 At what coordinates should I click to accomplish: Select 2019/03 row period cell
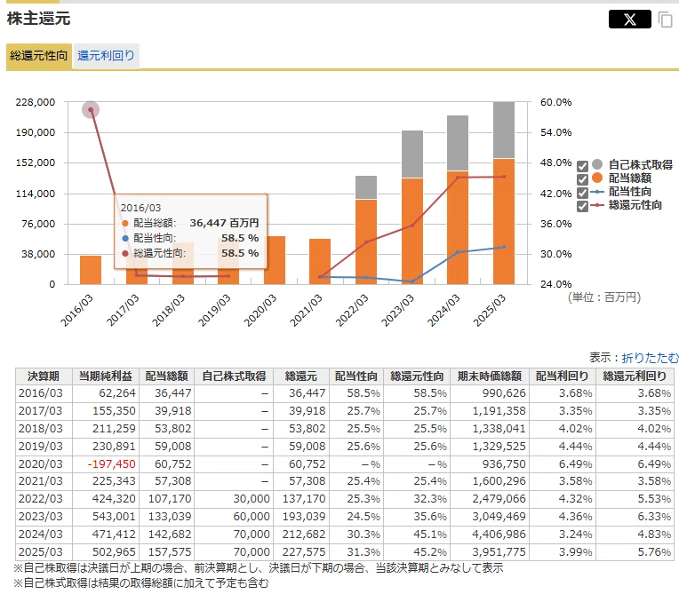click(44, 447)
